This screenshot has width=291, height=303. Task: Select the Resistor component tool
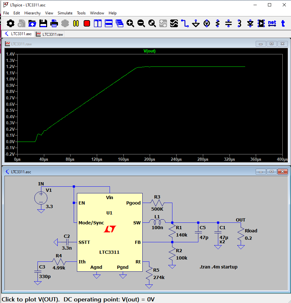click(x=218, y=23)
